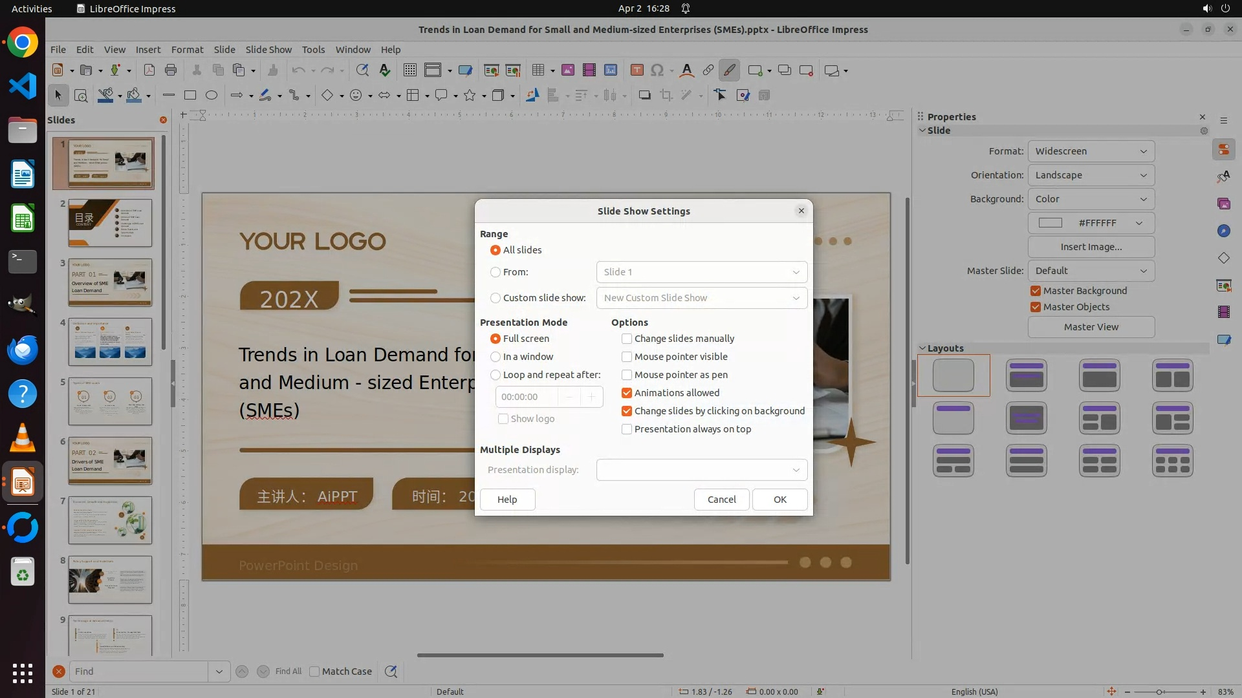Select the Rectangle drawing tool
This screenshot has height=698, width=1242.
(190, 96)
